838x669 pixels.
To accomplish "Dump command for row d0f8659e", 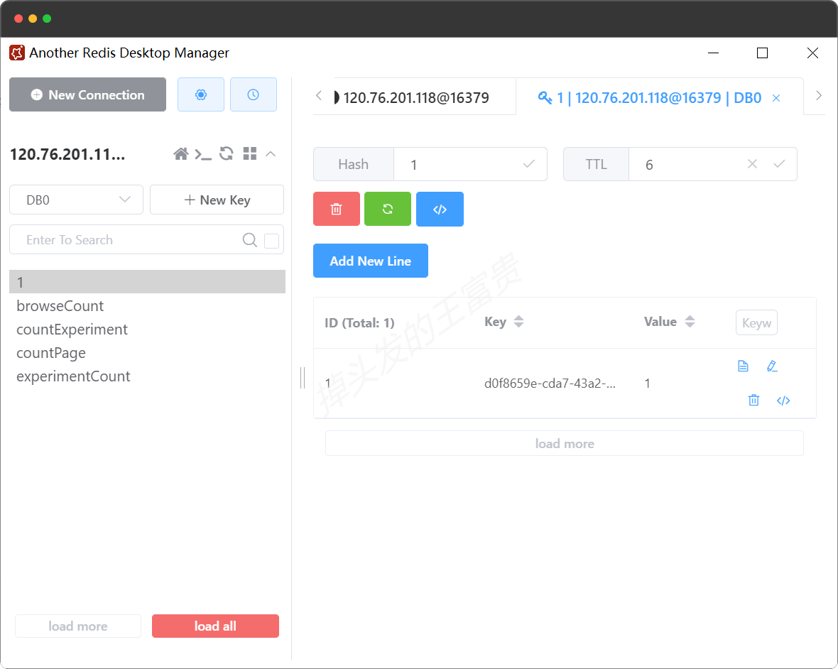I will [x=783, y=401].
